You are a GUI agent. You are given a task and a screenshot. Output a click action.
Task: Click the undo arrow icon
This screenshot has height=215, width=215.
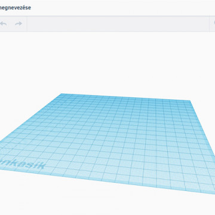[3, 24]
